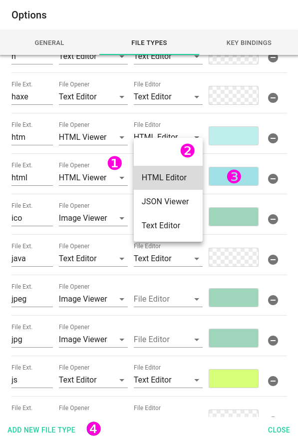Remove the html file type row

[x=273, y=179]
